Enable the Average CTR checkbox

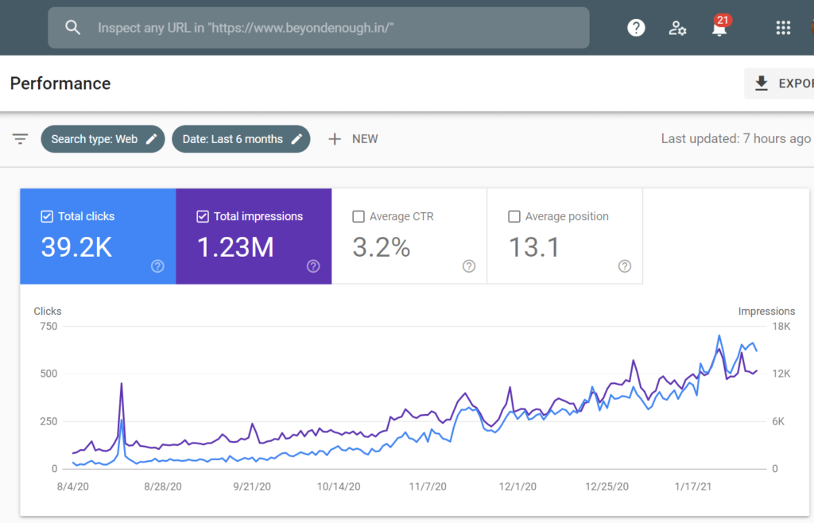pos(359,216)
